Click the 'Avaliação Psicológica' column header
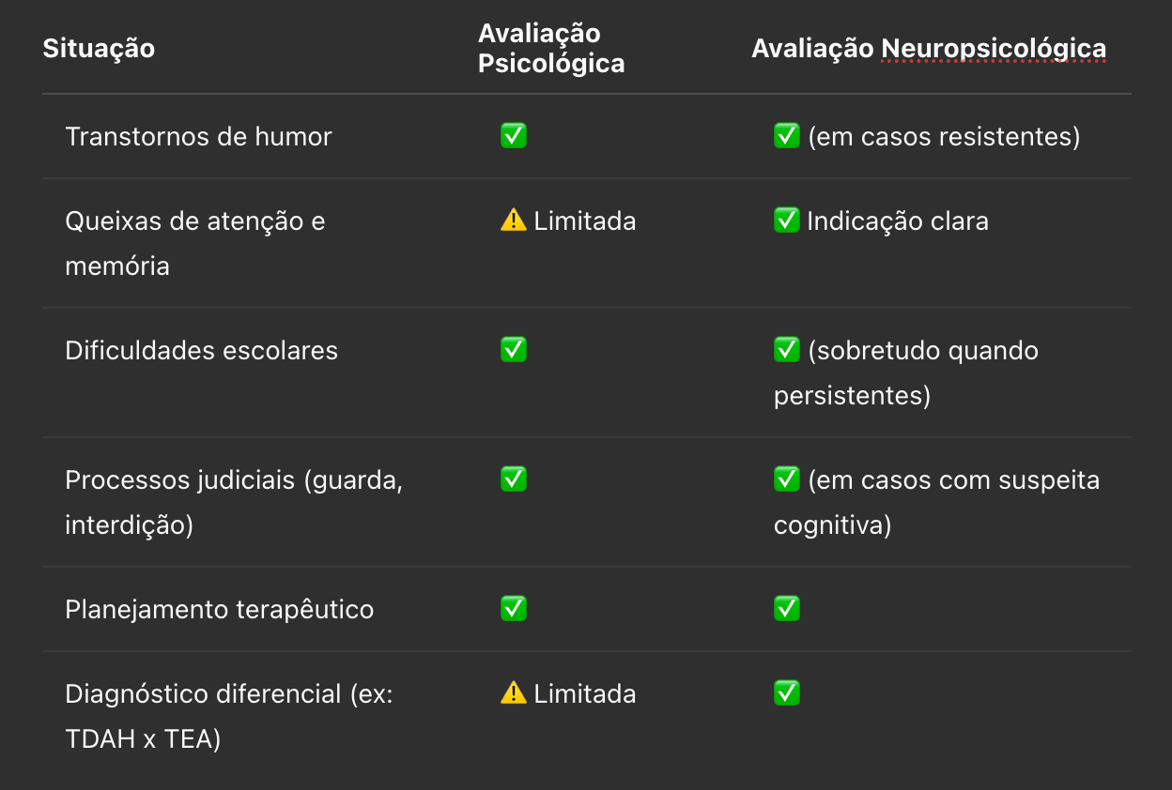 (551, 48)
